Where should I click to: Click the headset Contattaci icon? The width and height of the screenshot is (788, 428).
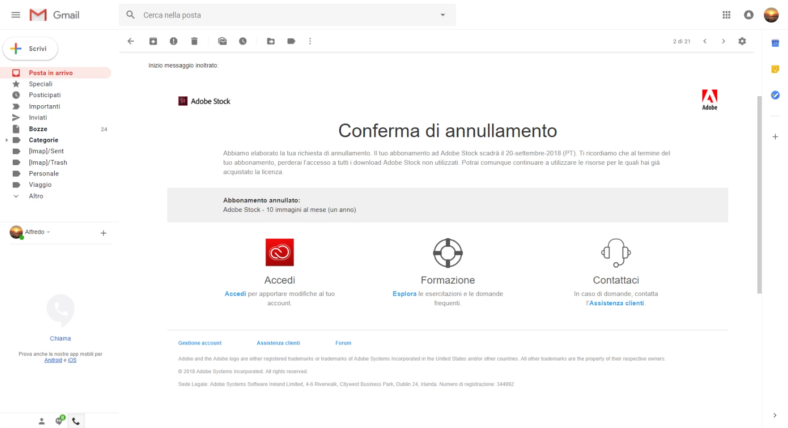tap(616, 253)
